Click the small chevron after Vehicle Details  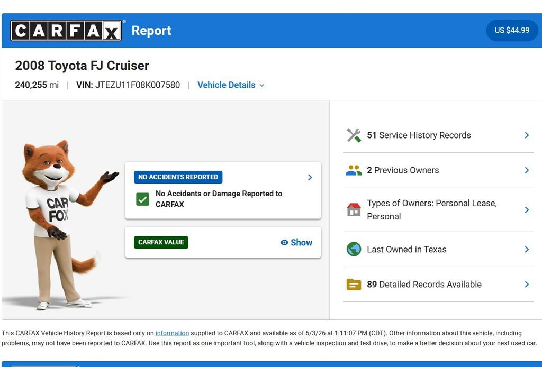pyautogui.click(x=261, y=85)
